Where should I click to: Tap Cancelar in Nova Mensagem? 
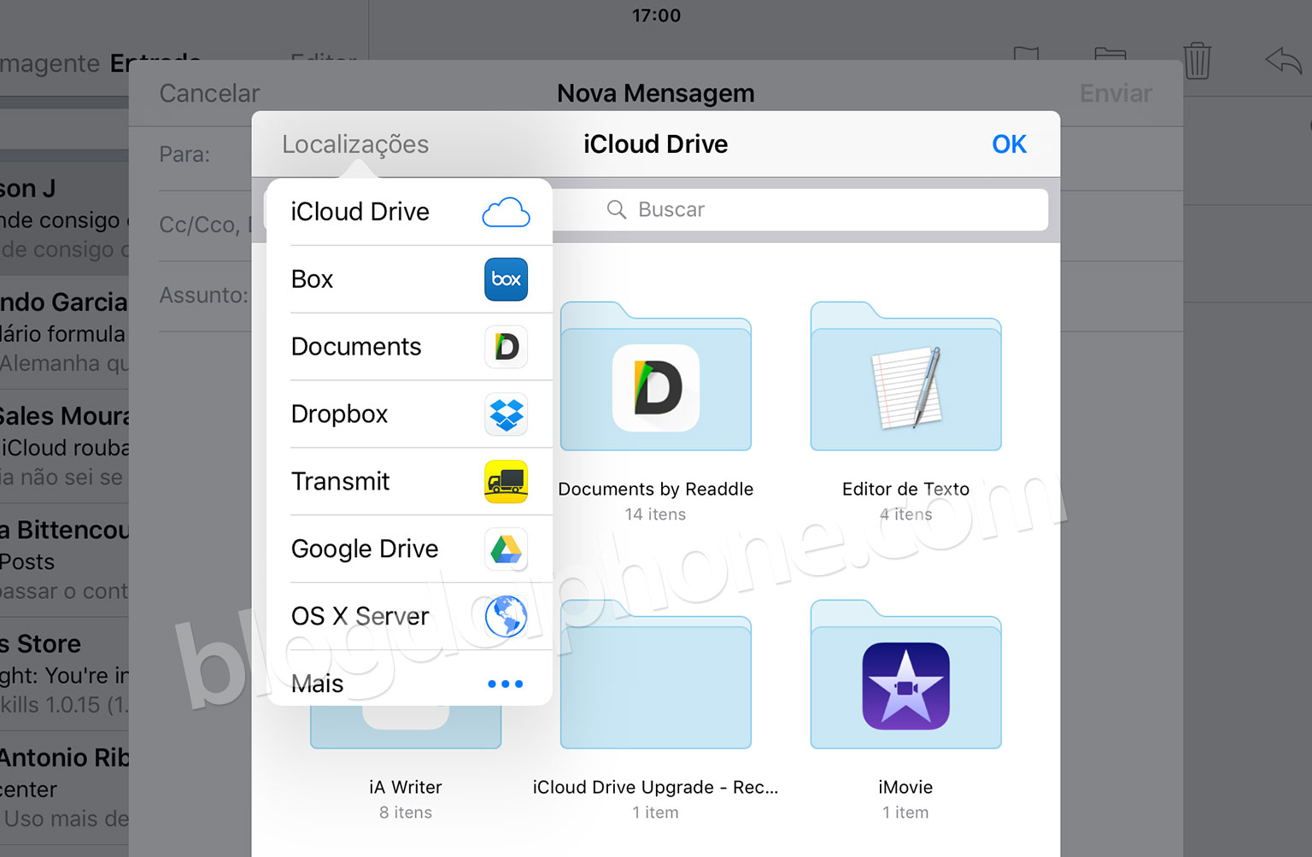[x=209, y=93]
